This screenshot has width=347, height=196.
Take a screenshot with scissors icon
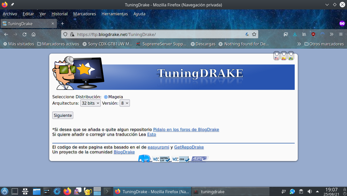pyautogui.click(x=286, y=34)
